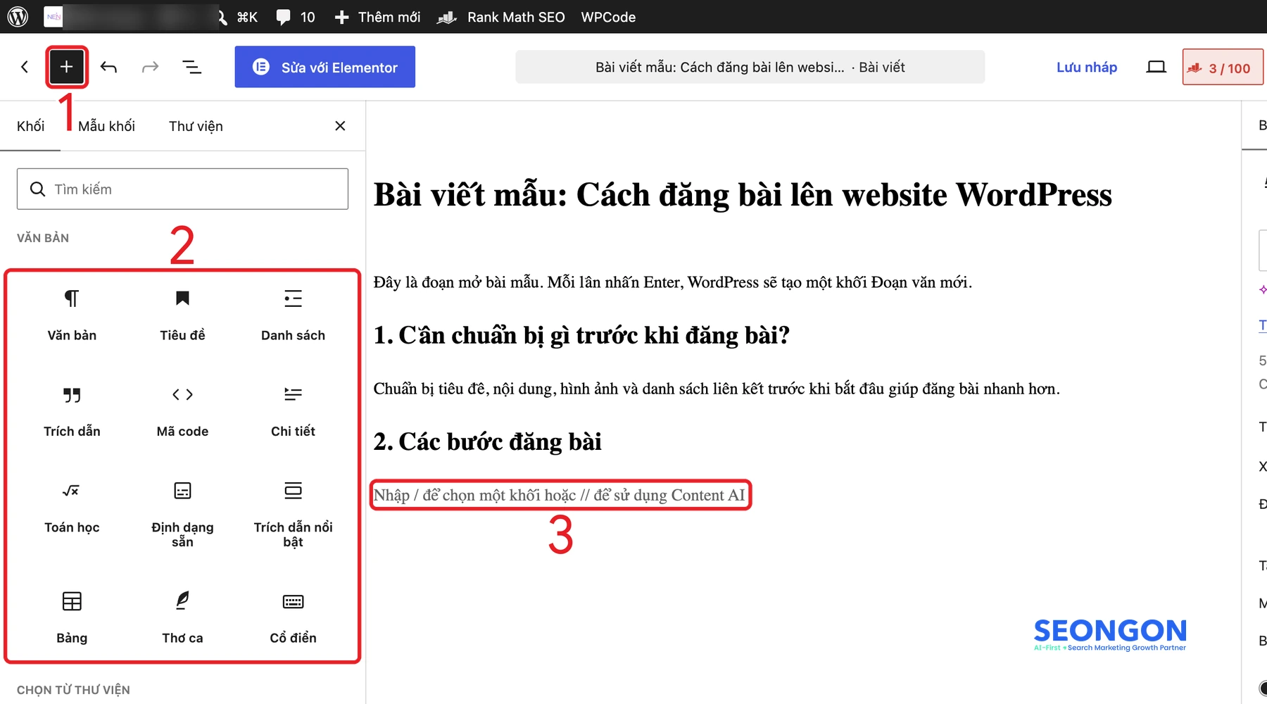Insert a Tiêu đề heading block
Screen dimensions: 1267x704
182,315
